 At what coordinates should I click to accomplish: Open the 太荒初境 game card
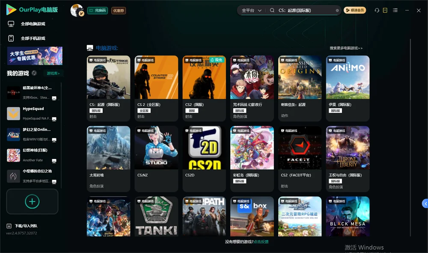[108, 159]
